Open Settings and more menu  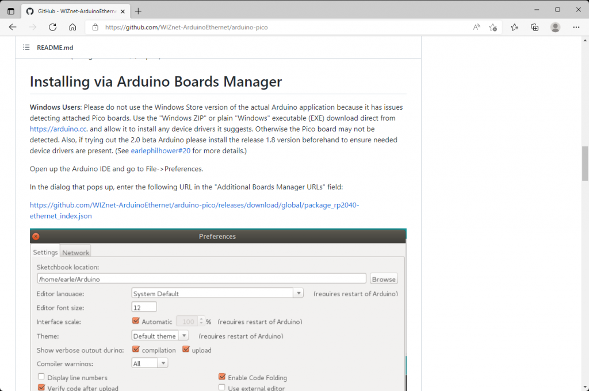(x=576, y=27)
